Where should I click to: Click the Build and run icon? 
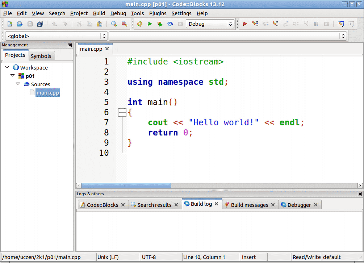click(160, 24)
